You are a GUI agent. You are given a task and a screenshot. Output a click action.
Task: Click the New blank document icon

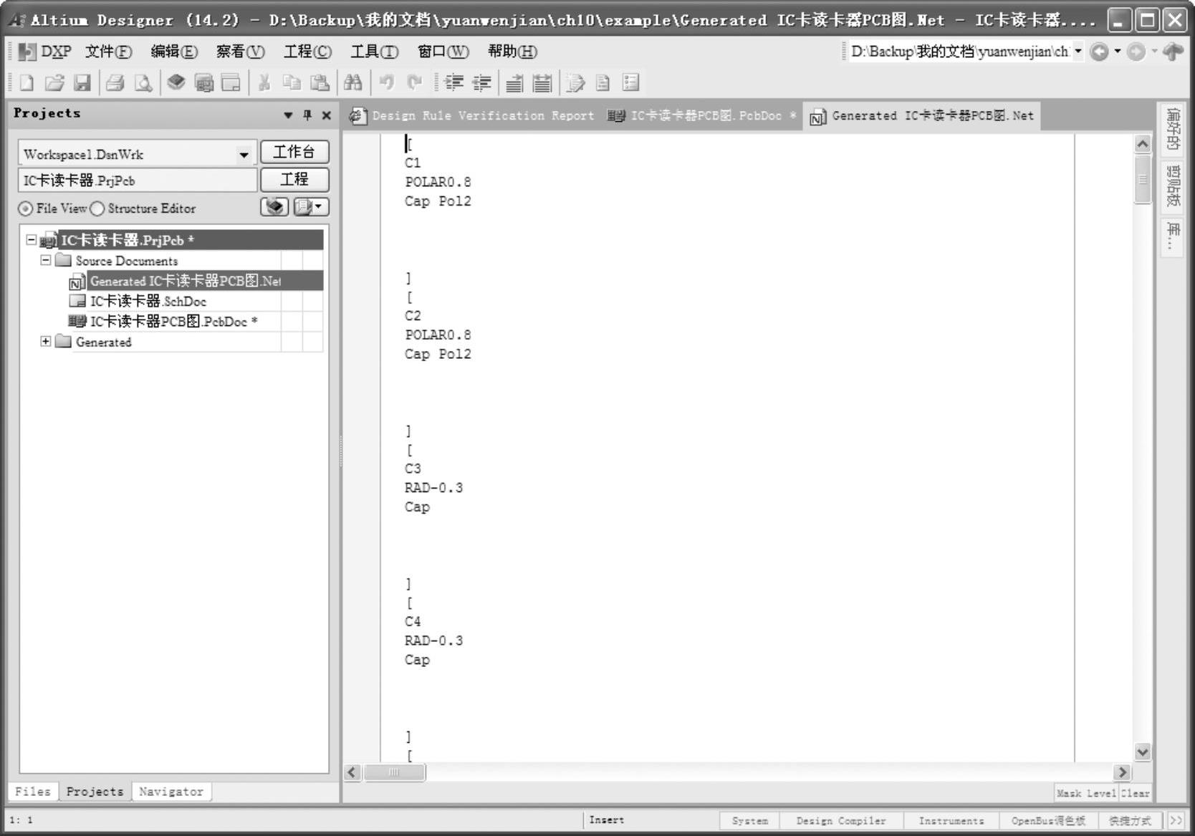[27, 83]
